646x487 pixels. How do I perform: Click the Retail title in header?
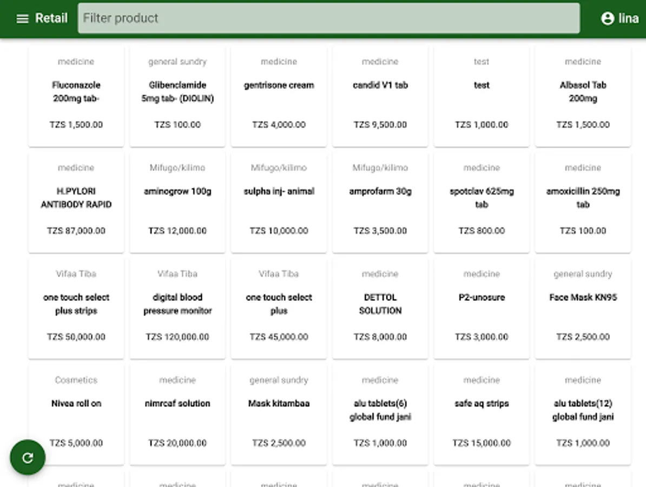click(51, 18)
